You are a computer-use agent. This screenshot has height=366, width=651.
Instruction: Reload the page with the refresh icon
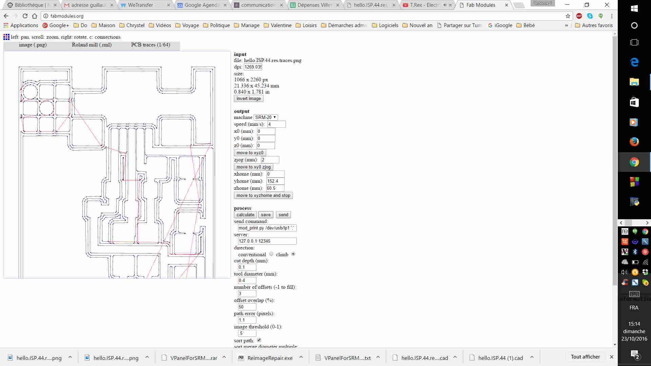[25, 16]
